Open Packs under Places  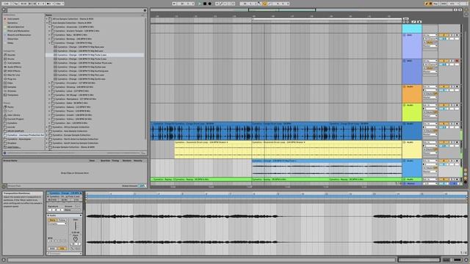[10, 107]
